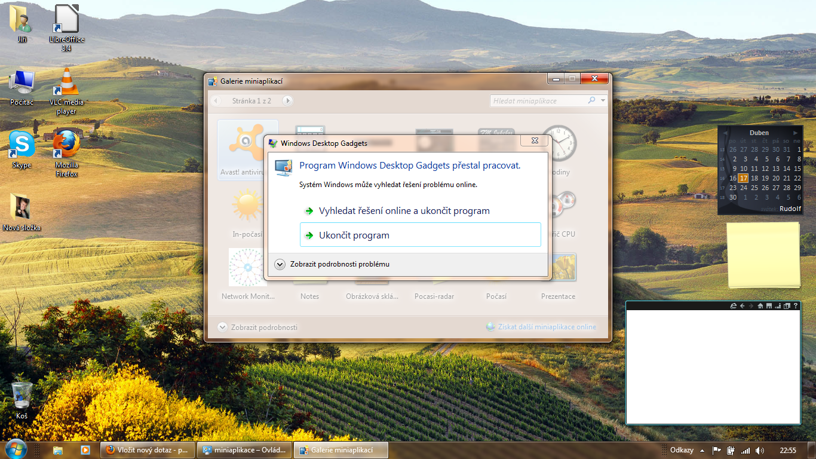Select the In-počasí sun gadget

click(247, 212)
